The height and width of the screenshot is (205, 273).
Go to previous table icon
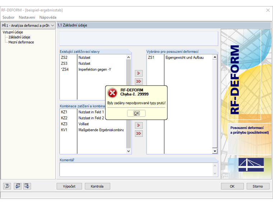[x=17, y=186]
